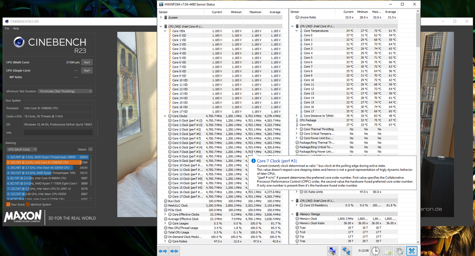Open HWiNFO sensor settings gear icon
This screenshot has height=256, width=475.
click(x=399, y=251)
